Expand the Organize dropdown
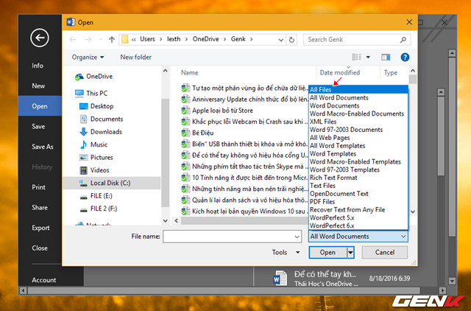Screen dimensions: 471x311 [x=88, y=57]
